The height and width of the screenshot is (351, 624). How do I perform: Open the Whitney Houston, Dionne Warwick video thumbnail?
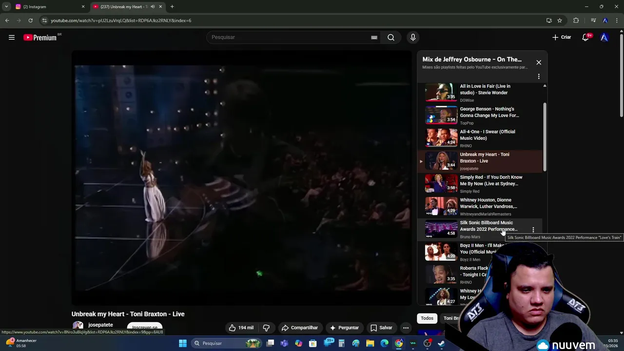441,206
